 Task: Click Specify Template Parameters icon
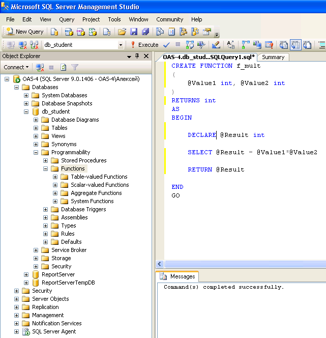(231, 45)
